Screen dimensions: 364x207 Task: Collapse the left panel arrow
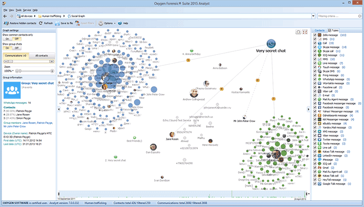(59, 109)
